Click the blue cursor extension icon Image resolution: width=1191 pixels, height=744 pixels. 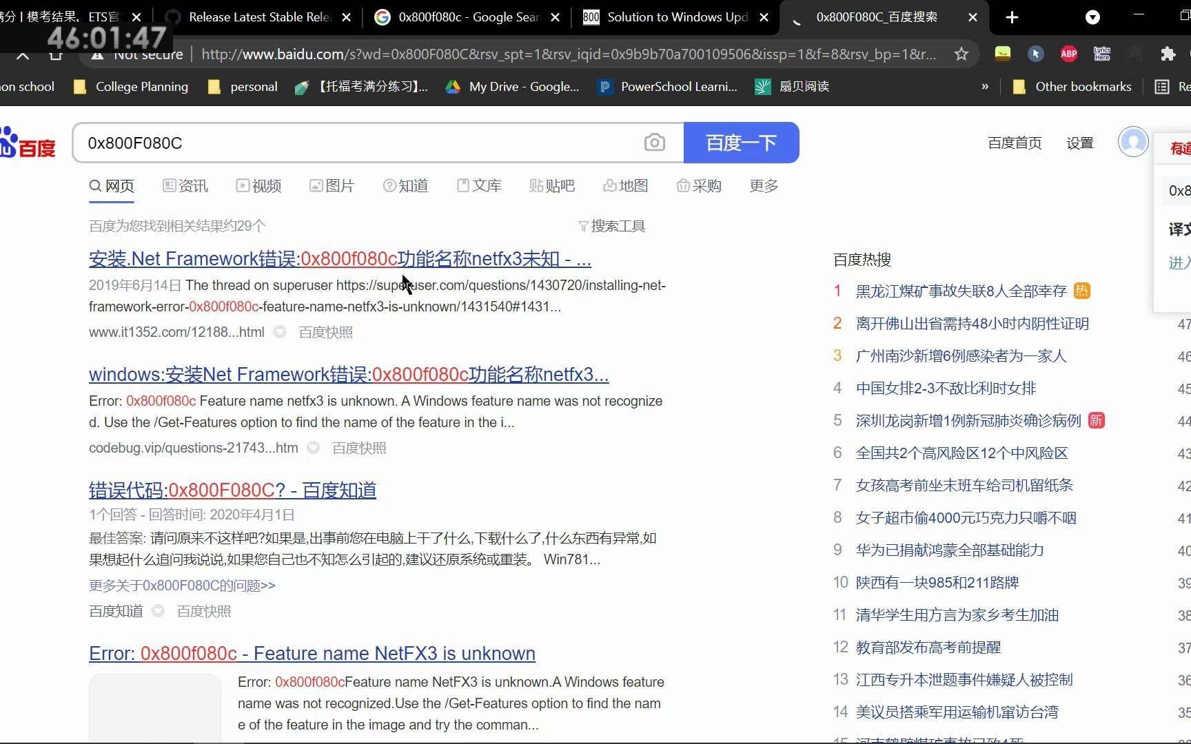(1035, 54)
